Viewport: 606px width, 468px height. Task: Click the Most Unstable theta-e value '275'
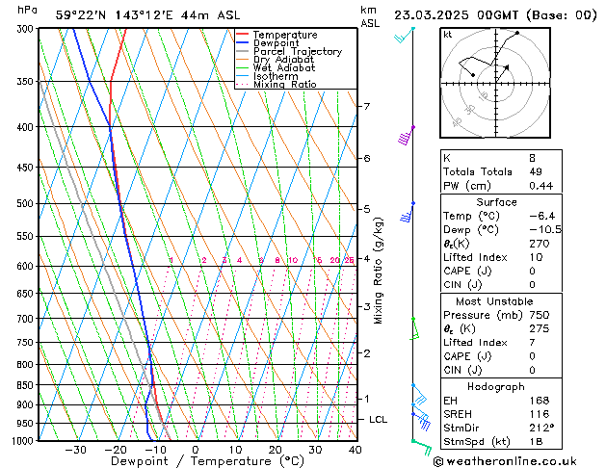click(x=540, y=328)
